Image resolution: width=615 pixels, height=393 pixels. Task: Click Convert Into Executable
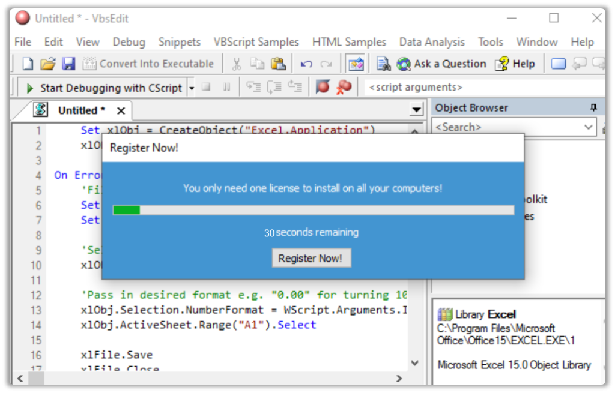tap(148, 64)
